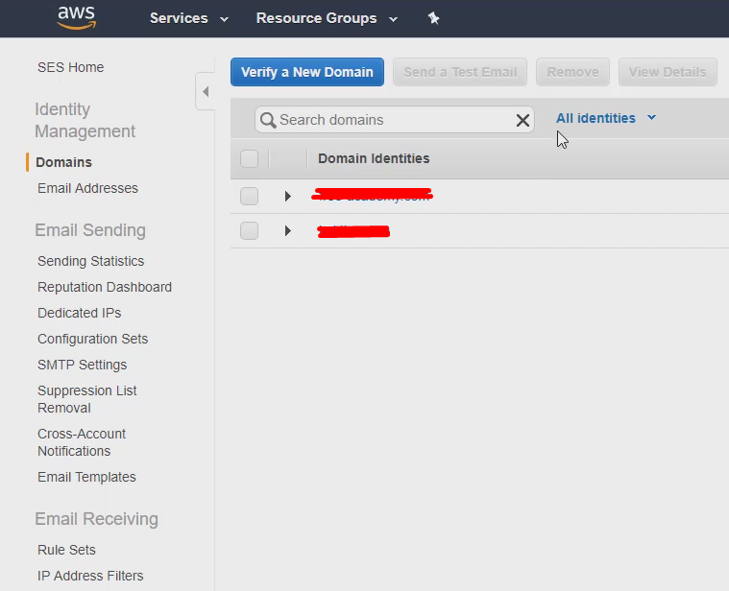Check the first domain row checkbox
The width and height of the screenshot is (729, 591).
(249, 196)
